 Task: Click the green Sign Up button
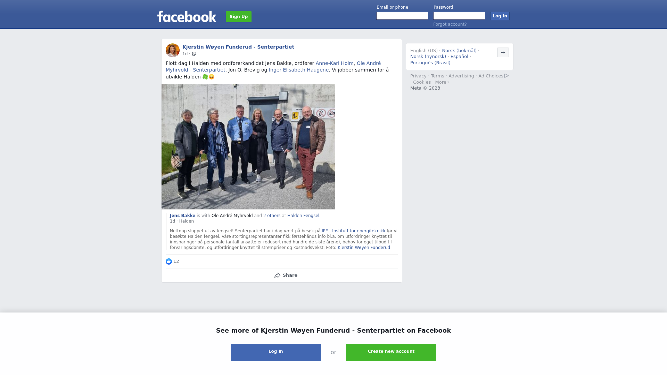point(239,17)
